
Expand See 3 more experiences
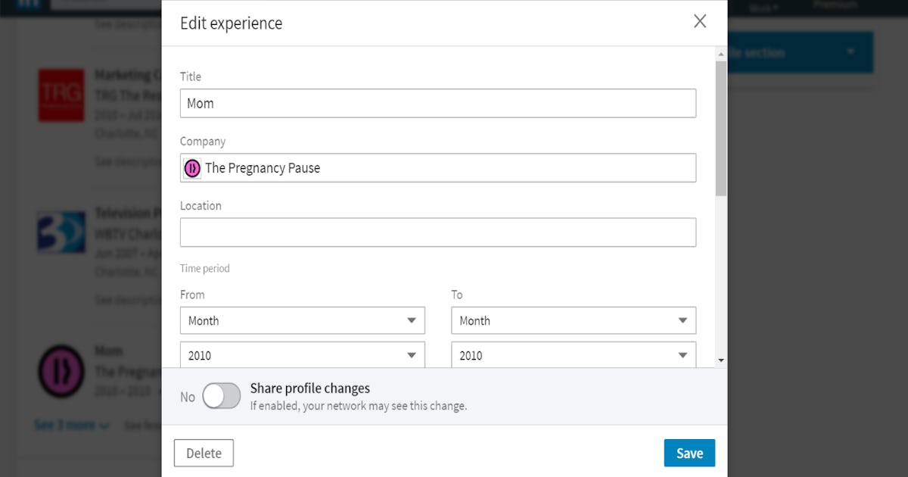click(x=71, y=425)
